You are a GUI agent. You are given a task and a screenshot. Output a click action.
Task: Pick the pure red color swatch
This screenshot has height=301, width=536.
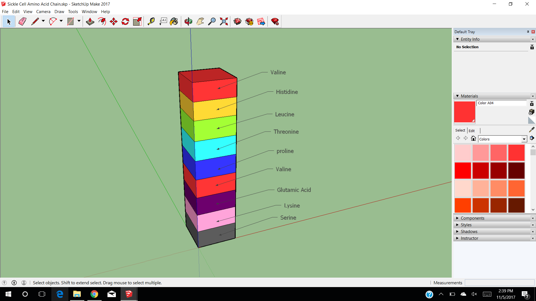[463, 170]
